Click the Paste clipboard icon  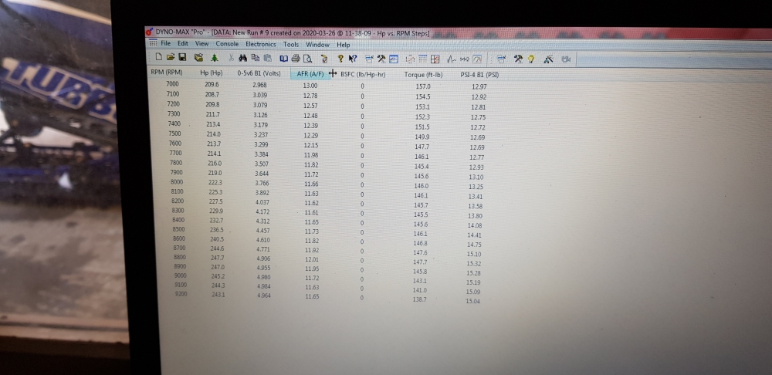pos(267,58)
